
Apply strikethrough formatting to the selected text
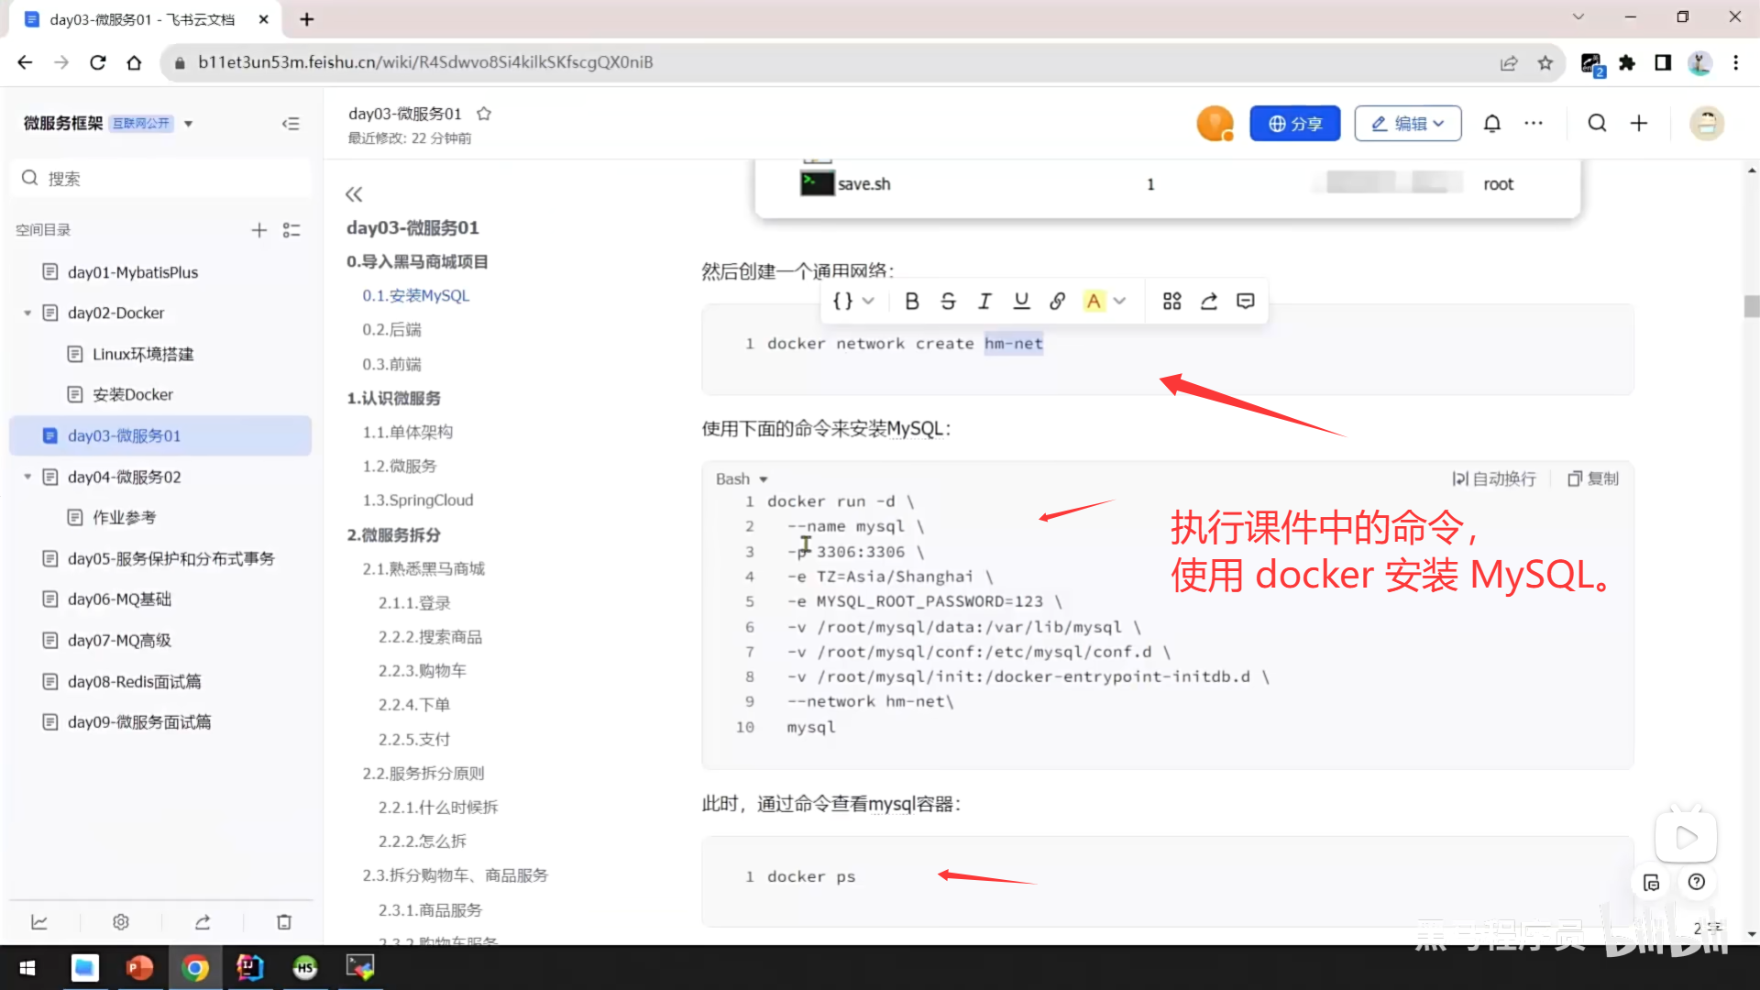(x=948, y=301)
